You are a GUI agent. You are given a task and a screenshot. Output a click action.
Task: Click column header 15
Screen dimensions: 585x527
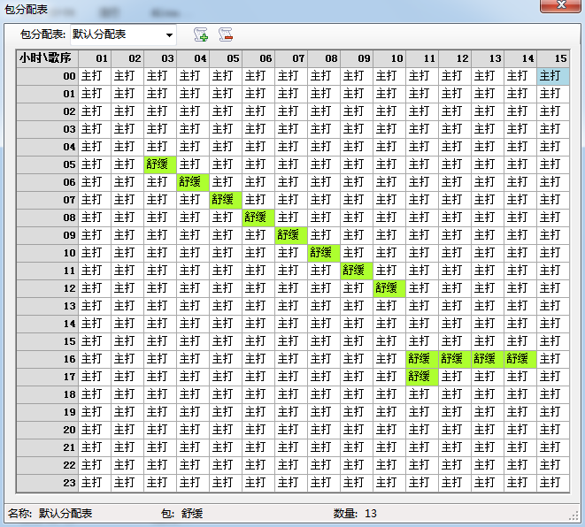552,58
